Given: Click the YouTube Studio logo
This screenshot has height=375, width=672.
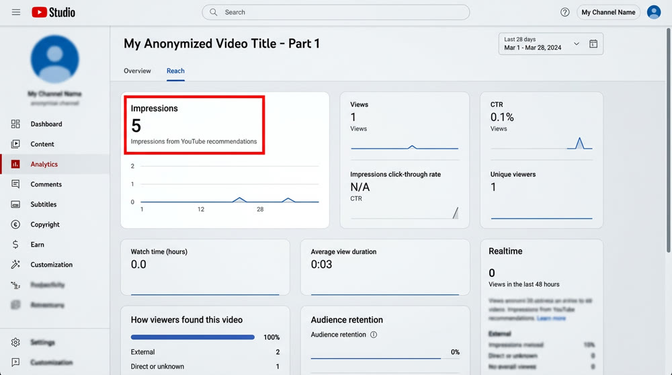Looking at the screenshot, I should pos(54,12).
